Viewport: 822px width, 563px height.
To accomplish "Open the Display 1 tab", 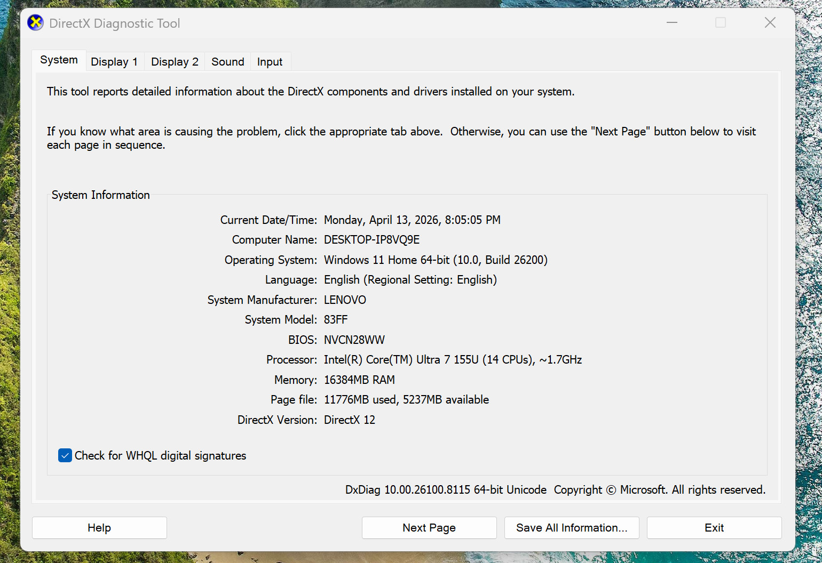I will click(114, 62).
